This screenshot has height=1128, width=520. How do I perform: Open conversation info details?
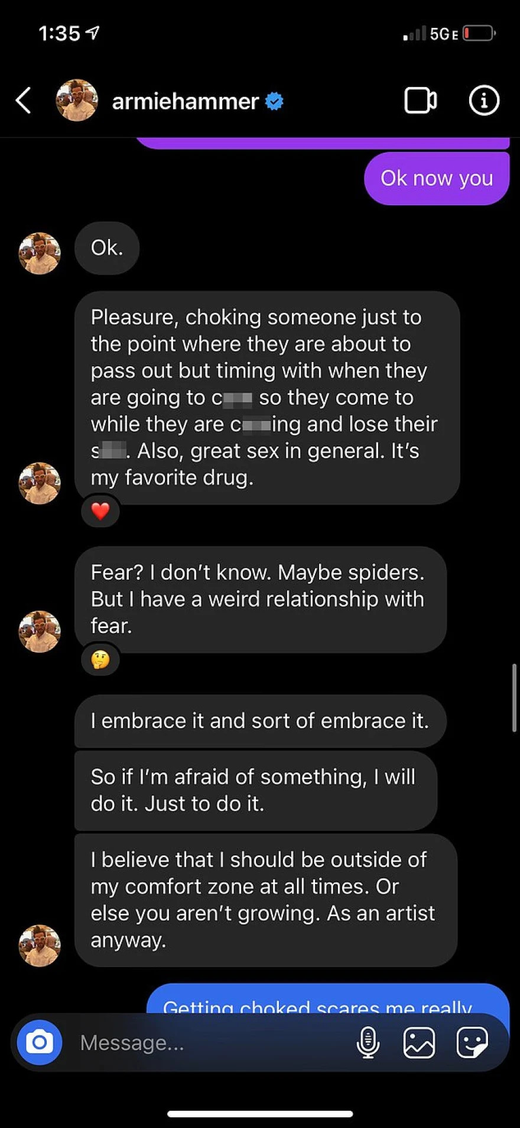pyautogui.click(x=484, y=101)
